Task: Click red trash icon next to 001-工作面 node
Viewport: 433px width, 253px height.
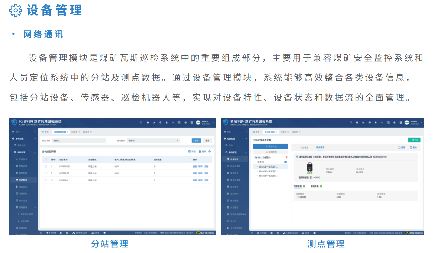Action: pos(286,158)
